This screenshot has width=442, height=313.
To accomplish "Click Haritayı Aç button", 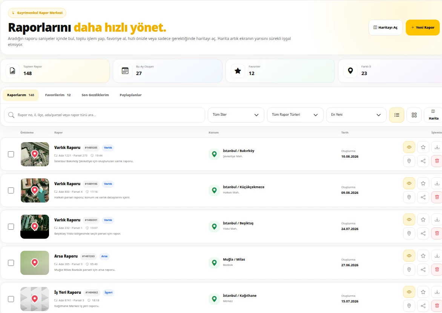I will tap(385, 28).
